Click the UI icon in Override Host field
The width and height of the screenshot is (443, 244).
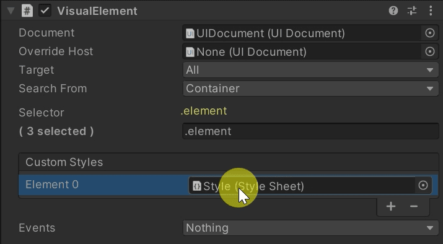click(x=190, y=52)
